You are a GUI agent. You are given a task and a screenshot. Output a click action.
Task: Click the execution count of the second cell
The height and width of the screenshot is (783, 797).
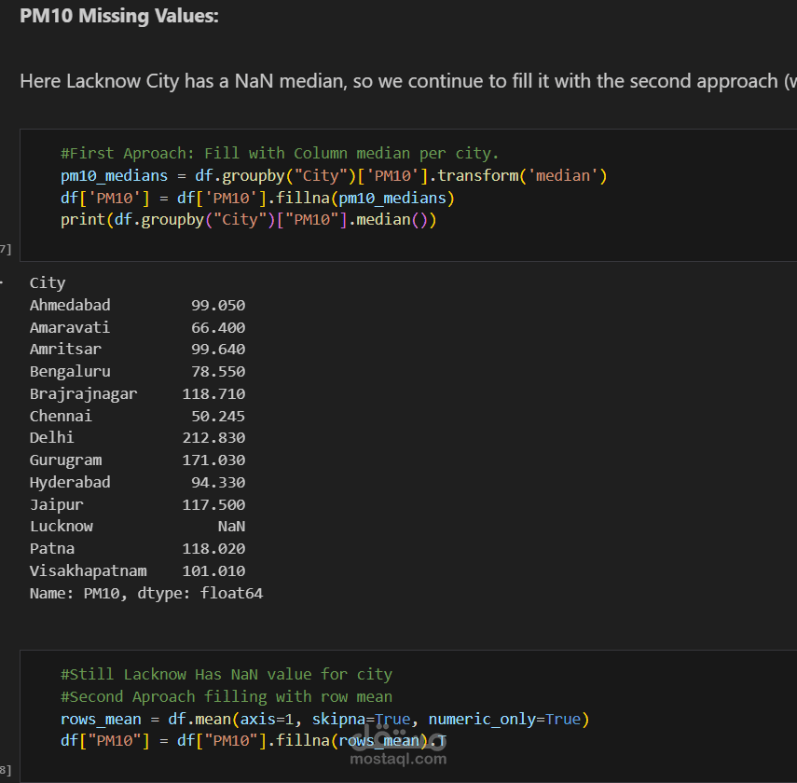[x=6, y=770]
